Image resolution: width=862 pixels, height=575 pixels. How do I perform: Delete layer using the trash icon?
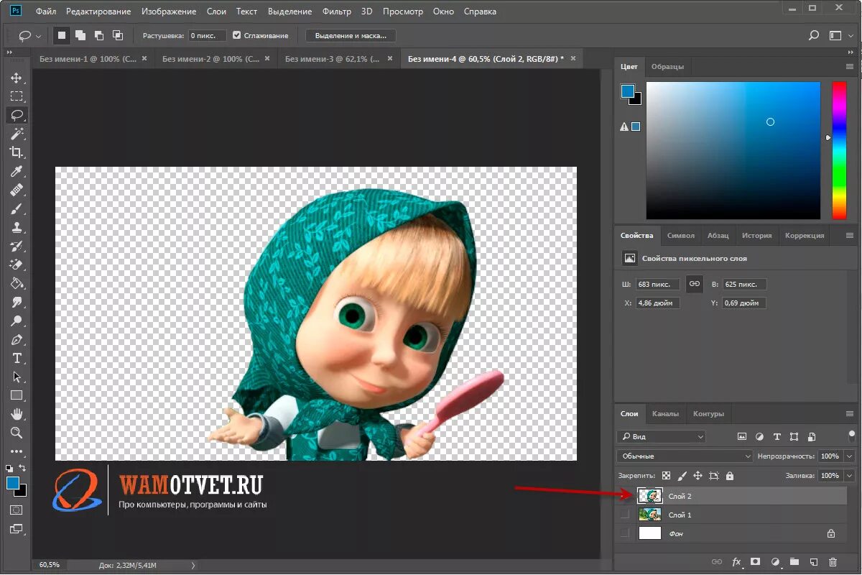tap(833, 562)
